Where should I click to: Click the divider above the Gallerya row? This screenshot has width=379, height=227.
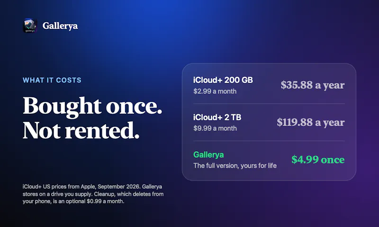coord(269,141)
